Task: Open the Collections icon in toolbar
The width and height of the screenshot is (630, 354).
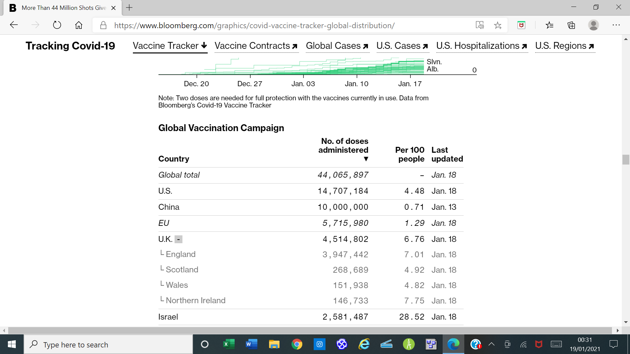Action: (x=571, y=25)
